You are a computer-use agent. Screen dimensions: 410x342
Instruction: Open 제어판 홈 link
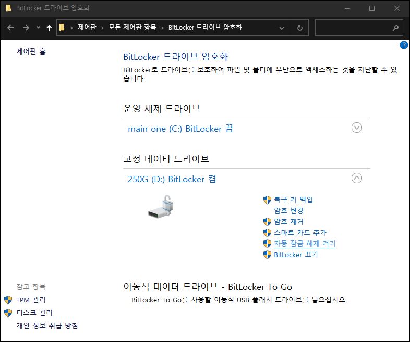click(31, 52)
